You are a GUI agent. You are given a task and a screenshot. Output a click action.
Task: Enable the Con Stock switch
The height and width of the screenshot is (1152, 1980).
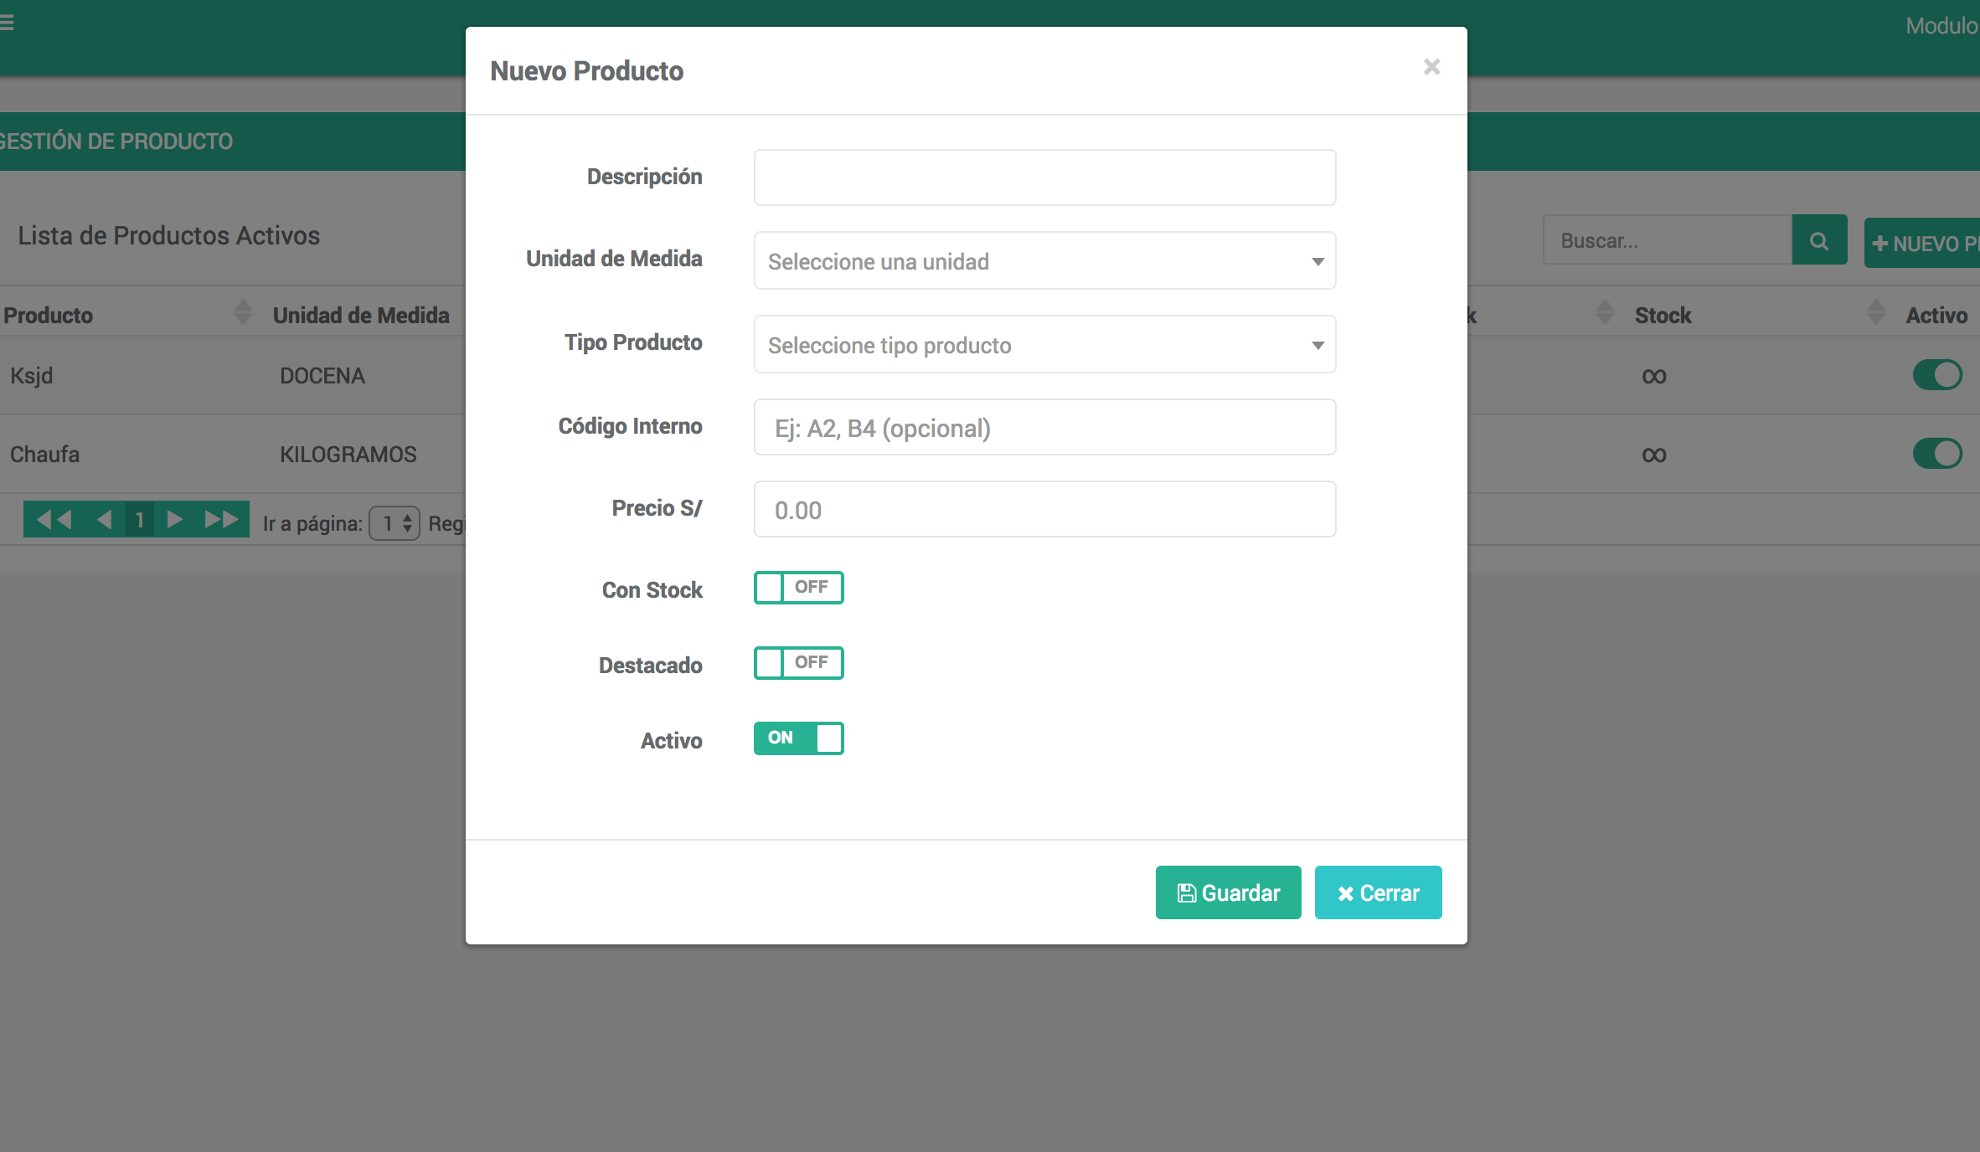tap(798, 588)
